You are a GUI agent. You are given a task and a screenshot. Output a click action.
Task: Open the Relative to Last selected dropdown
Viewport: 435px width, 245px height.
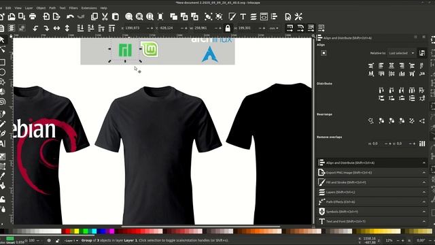pyautogui.click(x=402, y=53)
